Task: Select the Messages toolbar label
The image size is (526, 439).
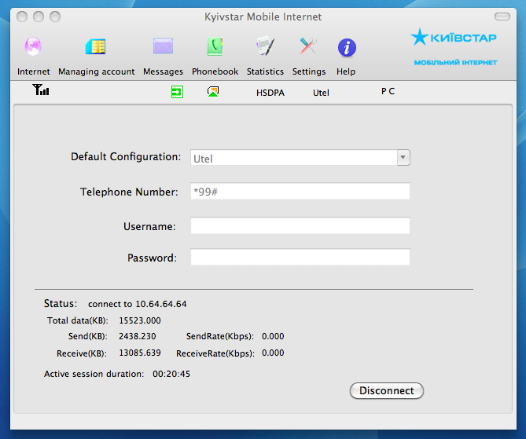Action: point(163,72)
